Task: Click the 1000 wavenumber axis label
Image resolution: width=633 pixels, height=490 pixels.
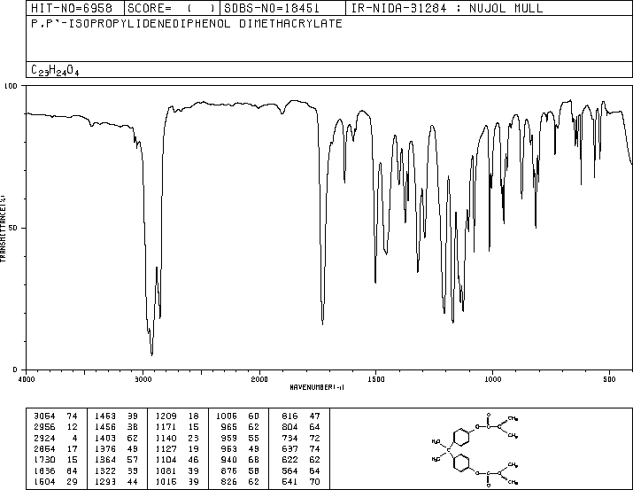Action: [492, 379]
